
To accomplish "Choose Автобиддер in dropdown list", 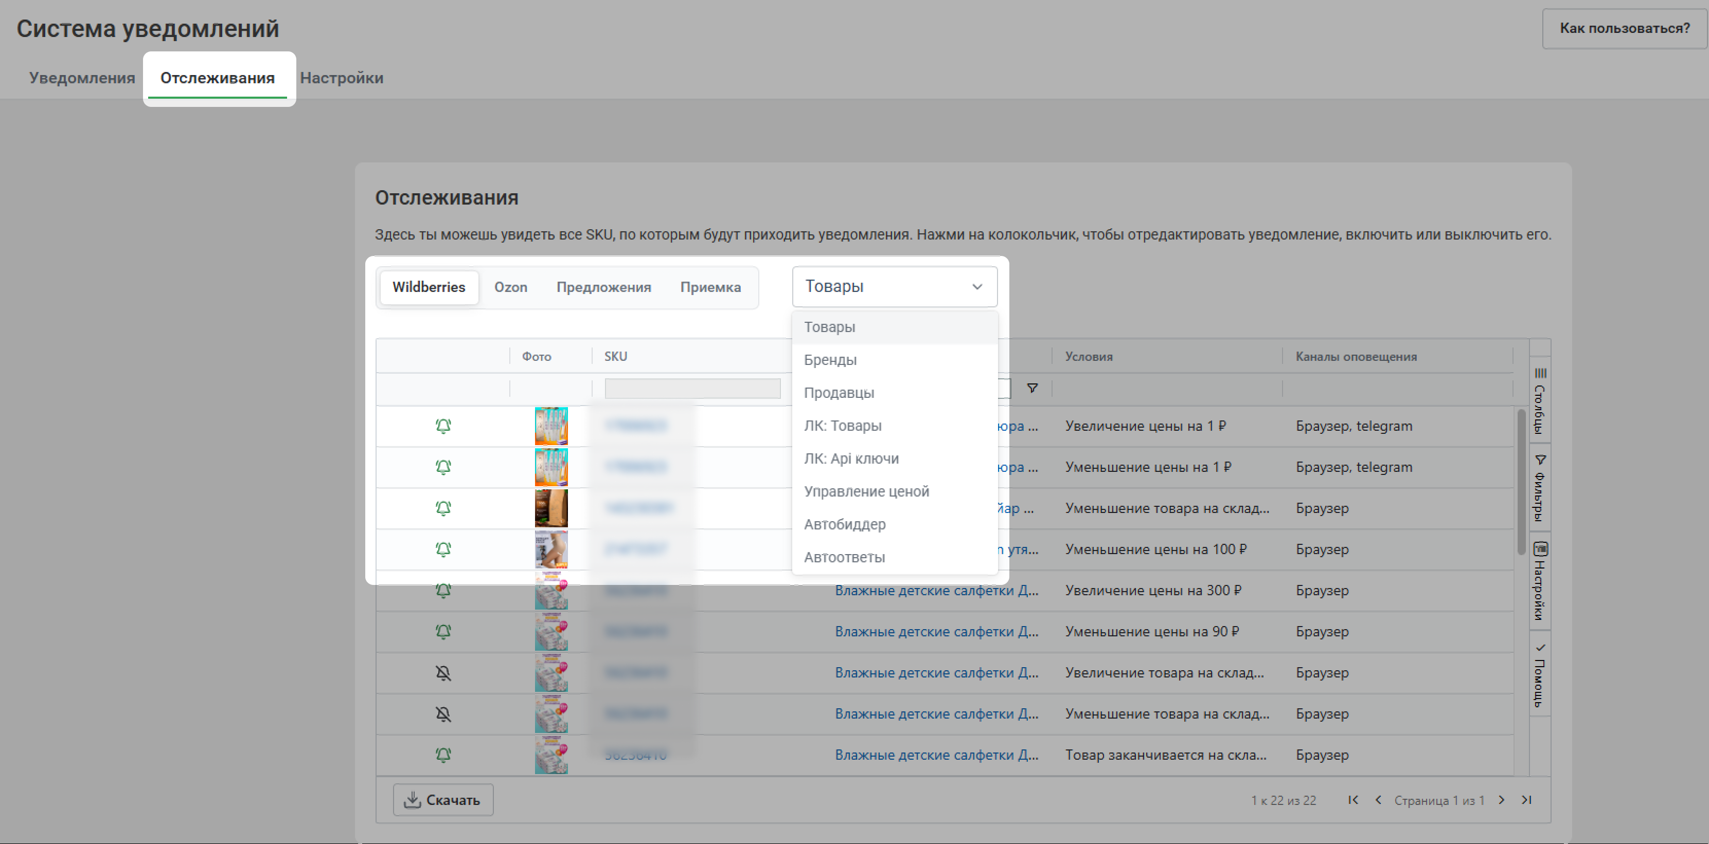I will 845,524.
